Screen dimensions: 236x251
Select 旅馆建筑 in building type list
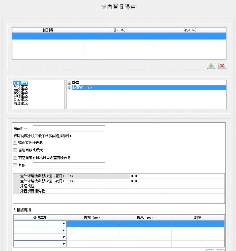pyautogui.click(x=21, y=95)
